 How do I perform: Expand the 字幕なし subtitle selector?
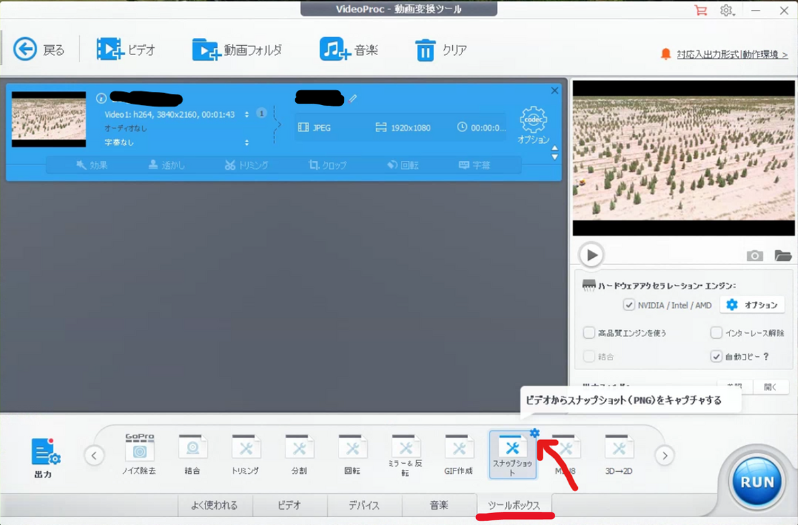coord(247,142)
